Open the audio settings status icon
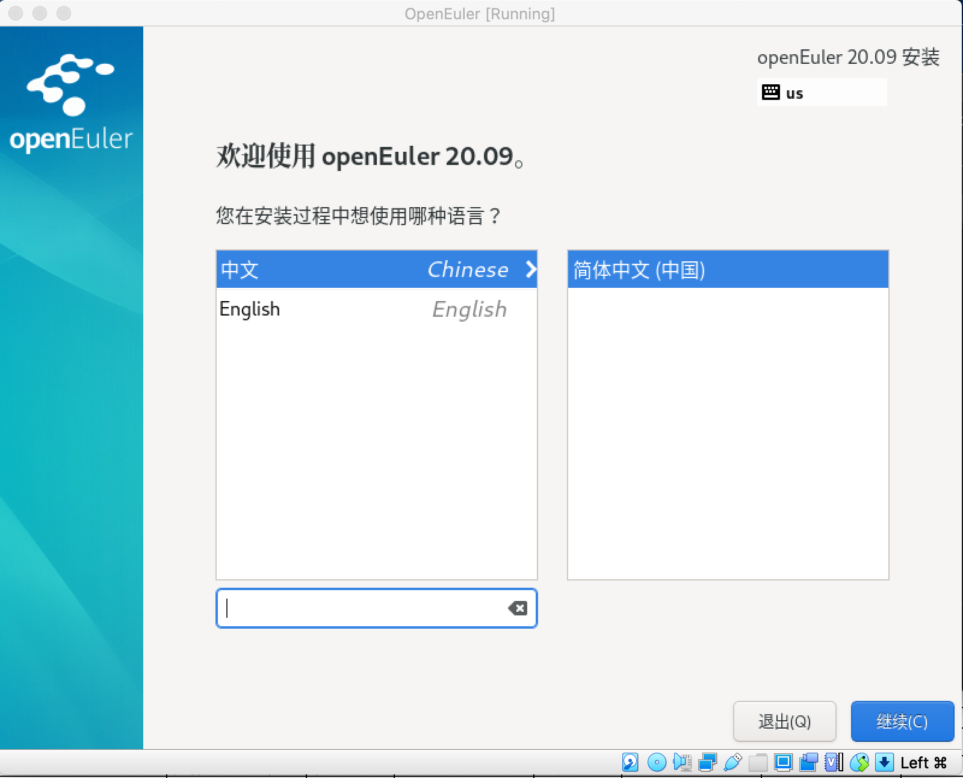Image resolution: width=963 pixels, height=778 pixels. point(682,762)
